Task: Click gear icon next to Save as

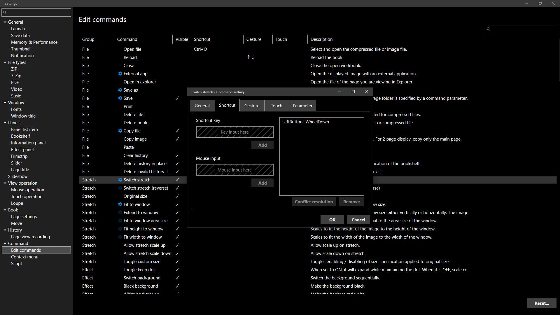Action: (x=120, y=90)
